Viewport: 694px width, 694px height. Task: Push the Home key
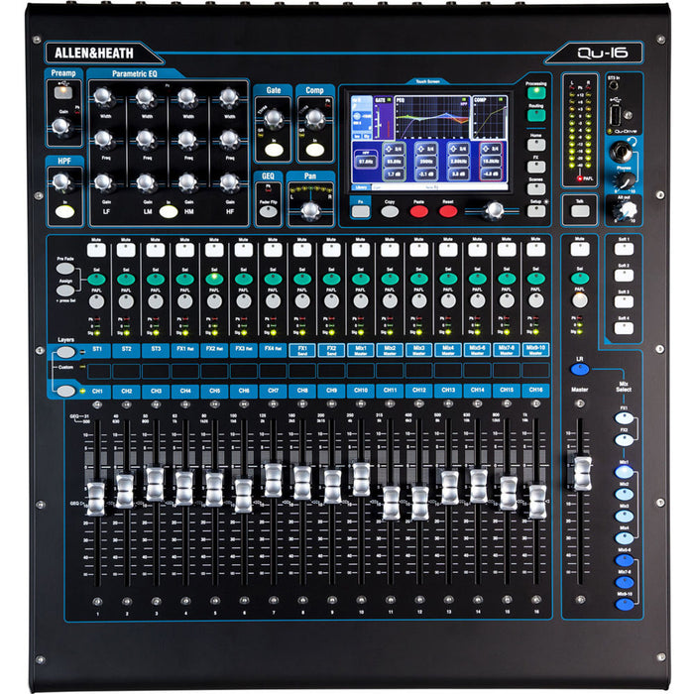(536, 145)
